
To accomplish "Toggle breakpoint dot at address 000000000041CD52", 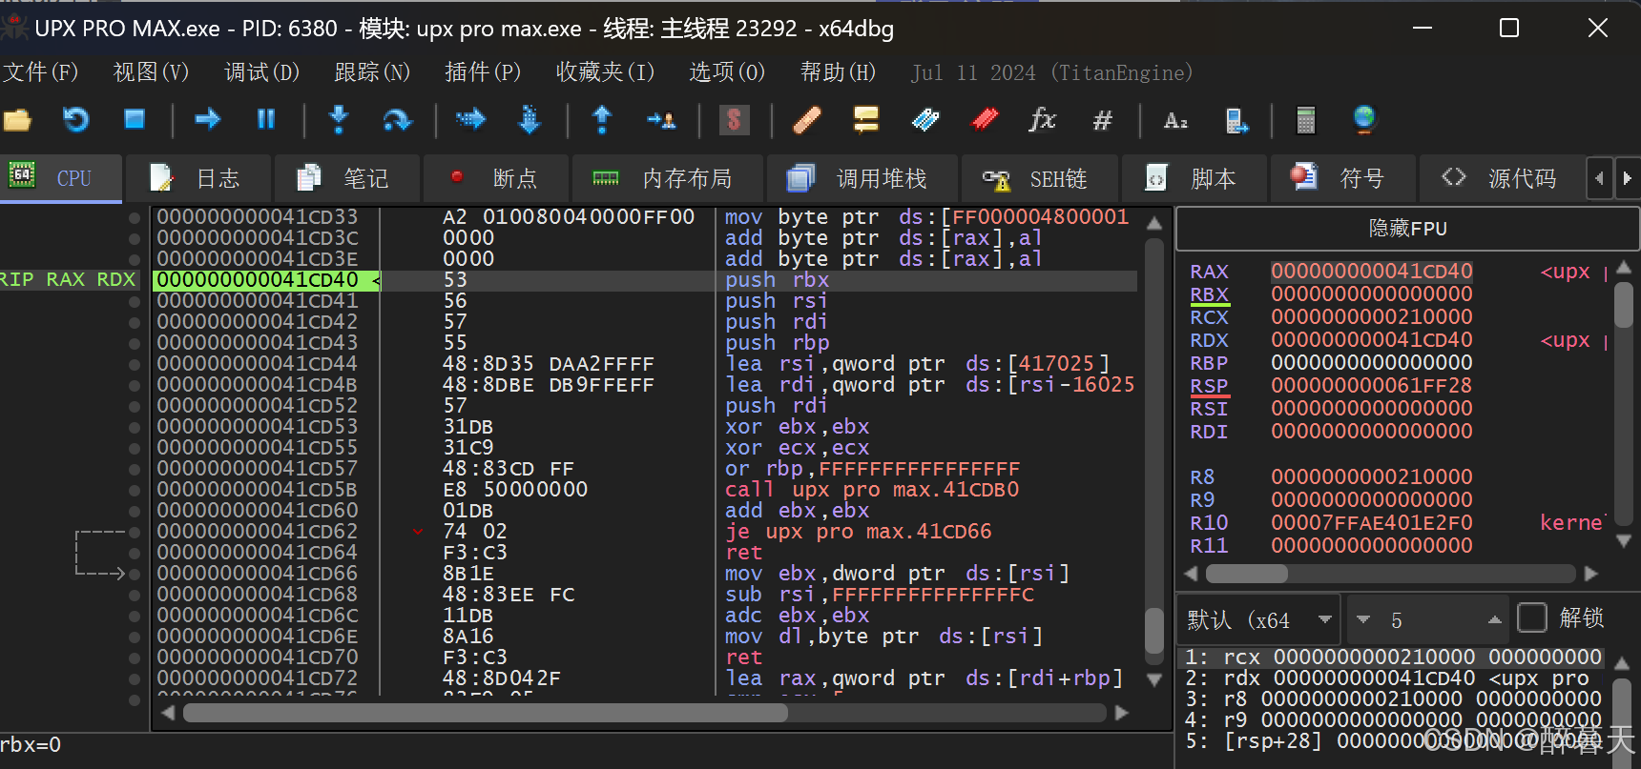I will [x=135, y=406].
